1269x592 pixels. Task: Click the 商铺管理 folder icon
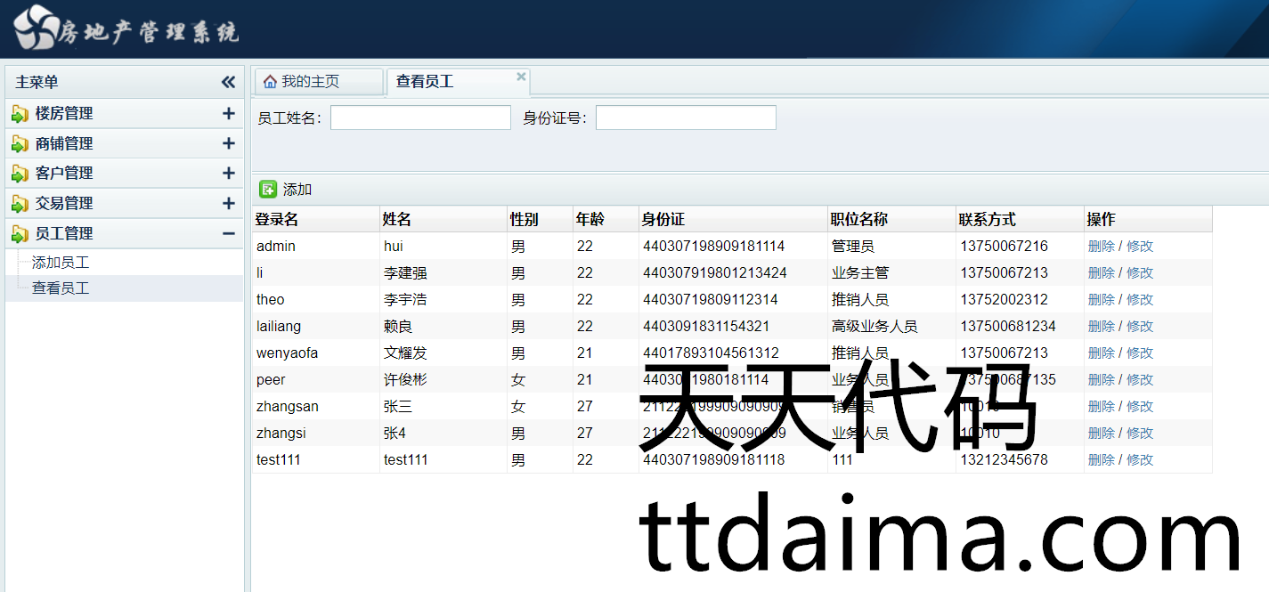click(x=20, y=144)
